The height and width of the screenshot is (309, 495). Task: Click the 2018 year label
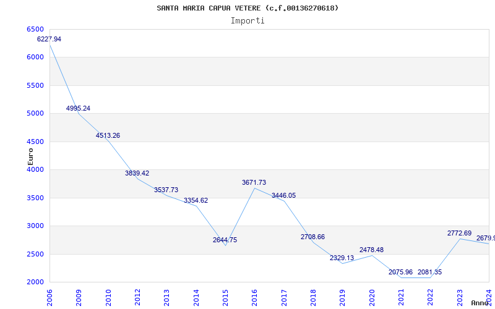point(313,298)
